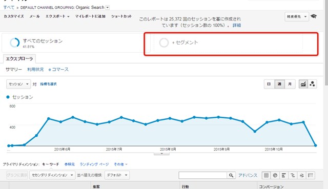The height and width of the screenshot is (189, 328).
Task: Click the 集客 column group header
Action: (x=96, y=187)
